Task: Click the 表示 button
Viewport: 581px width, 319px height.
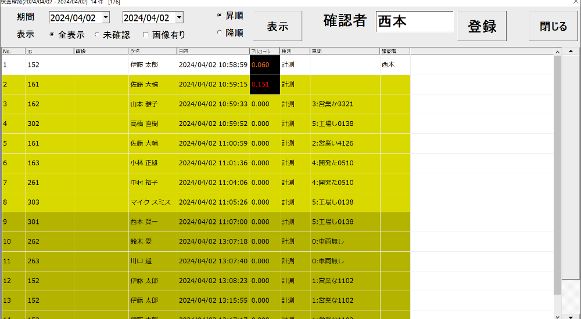Action: (x=278, y=26)
